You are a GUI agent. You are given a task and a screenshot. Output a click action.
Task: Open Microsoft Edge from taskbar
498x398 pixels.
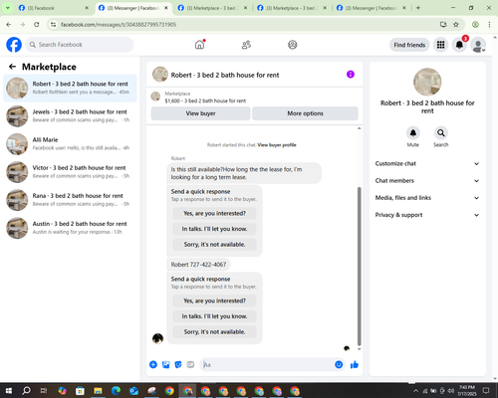116,391
